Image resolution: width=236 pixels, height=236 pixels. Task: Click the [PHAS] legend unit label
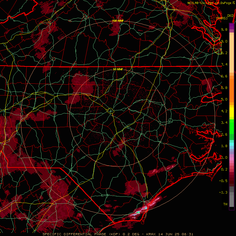tap(222, 18)
